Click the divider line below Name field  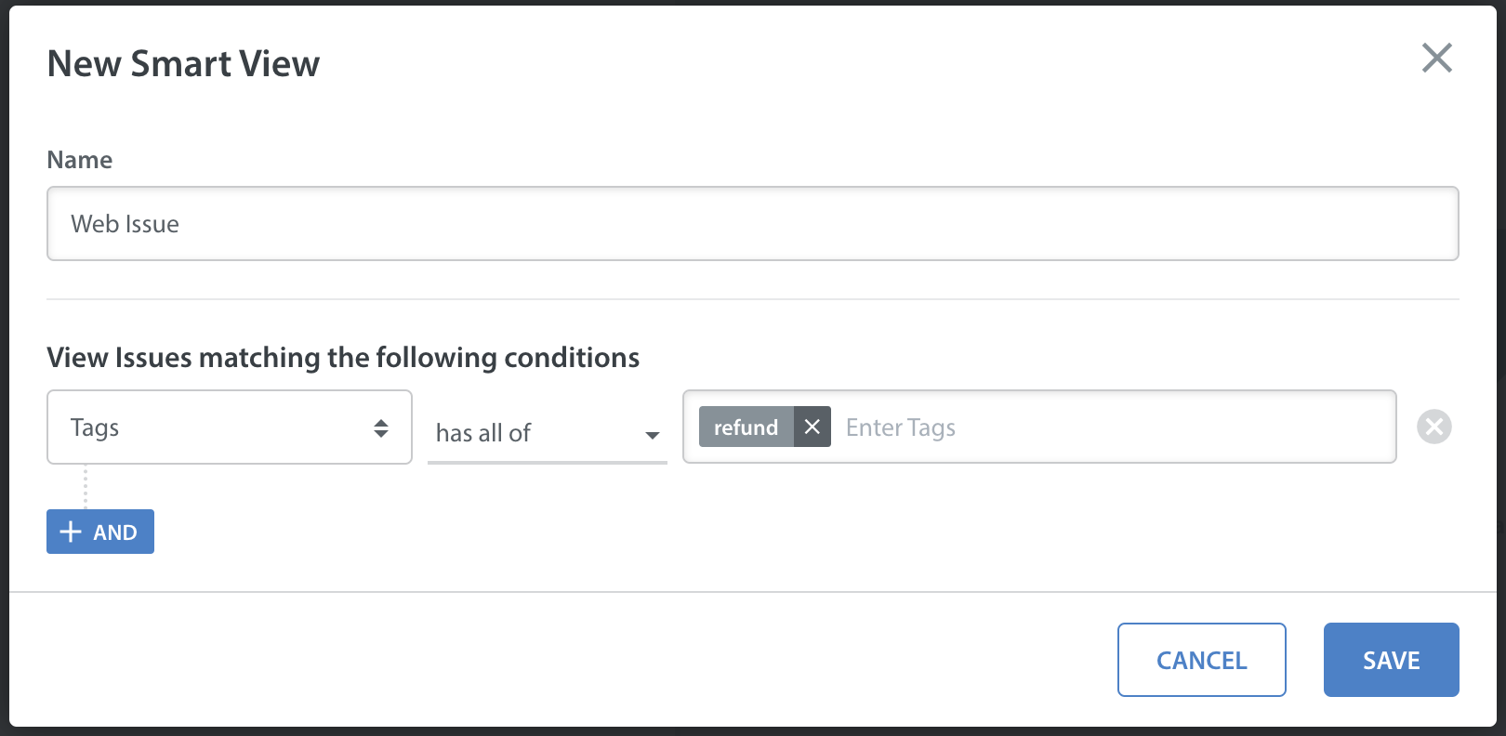[x=753, y=299]
